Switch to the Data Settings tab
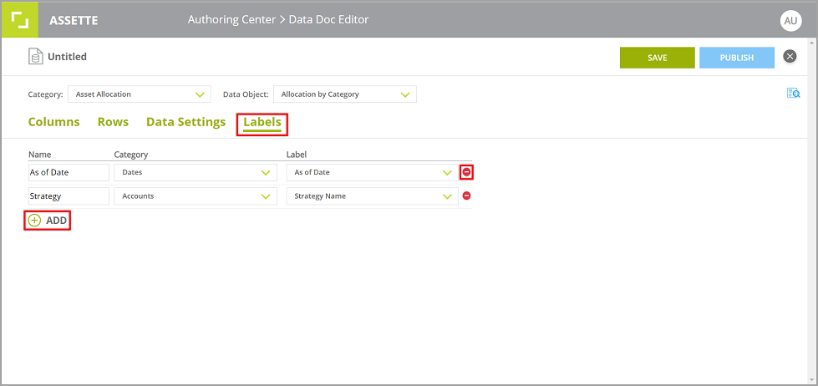 185,122
